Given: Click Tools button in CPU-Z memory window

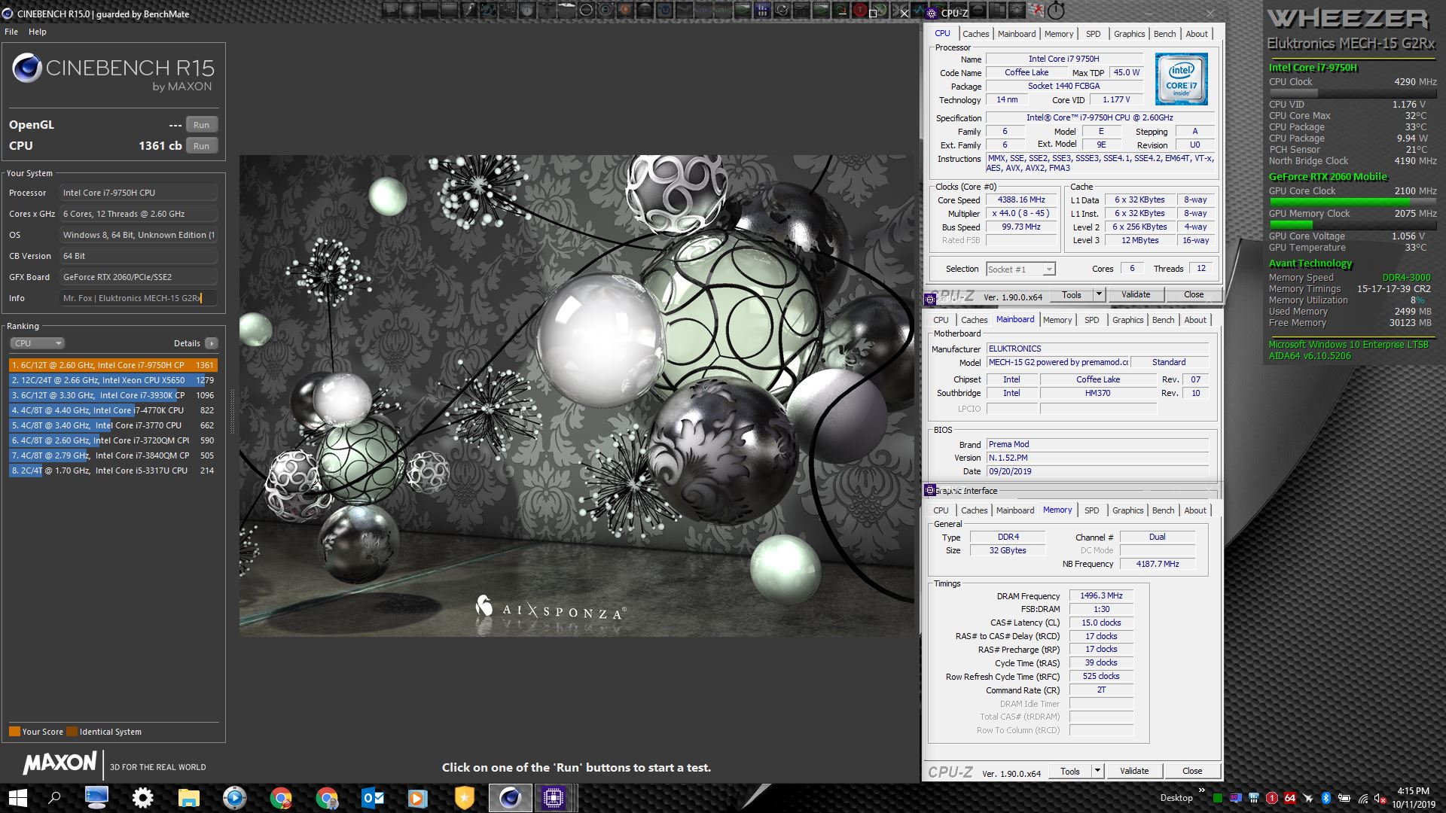Looking at the screenshot, I should click(1069, 771).
